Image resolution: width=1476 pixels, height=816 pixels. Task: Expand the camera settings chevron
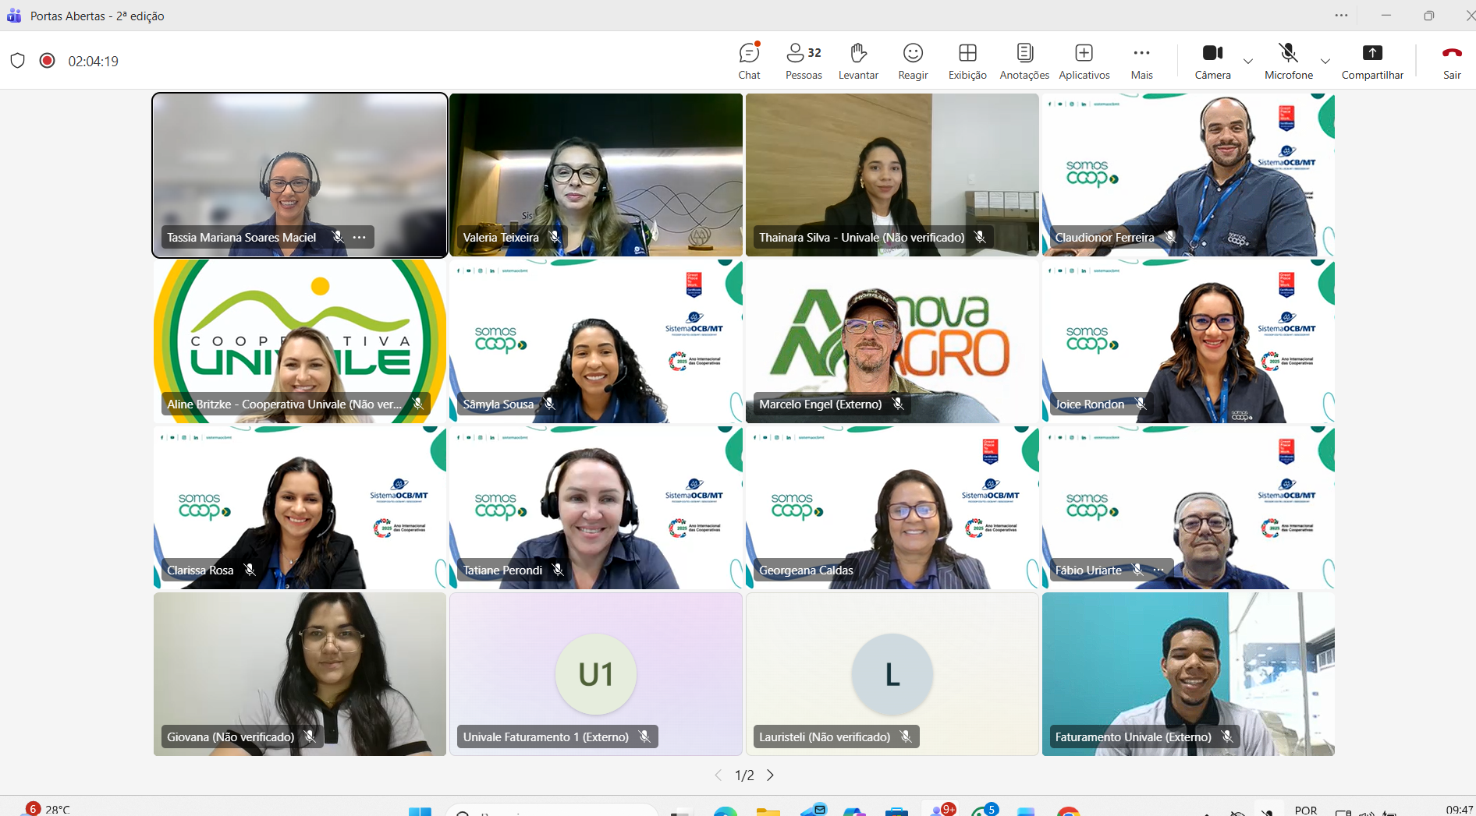1247,62
